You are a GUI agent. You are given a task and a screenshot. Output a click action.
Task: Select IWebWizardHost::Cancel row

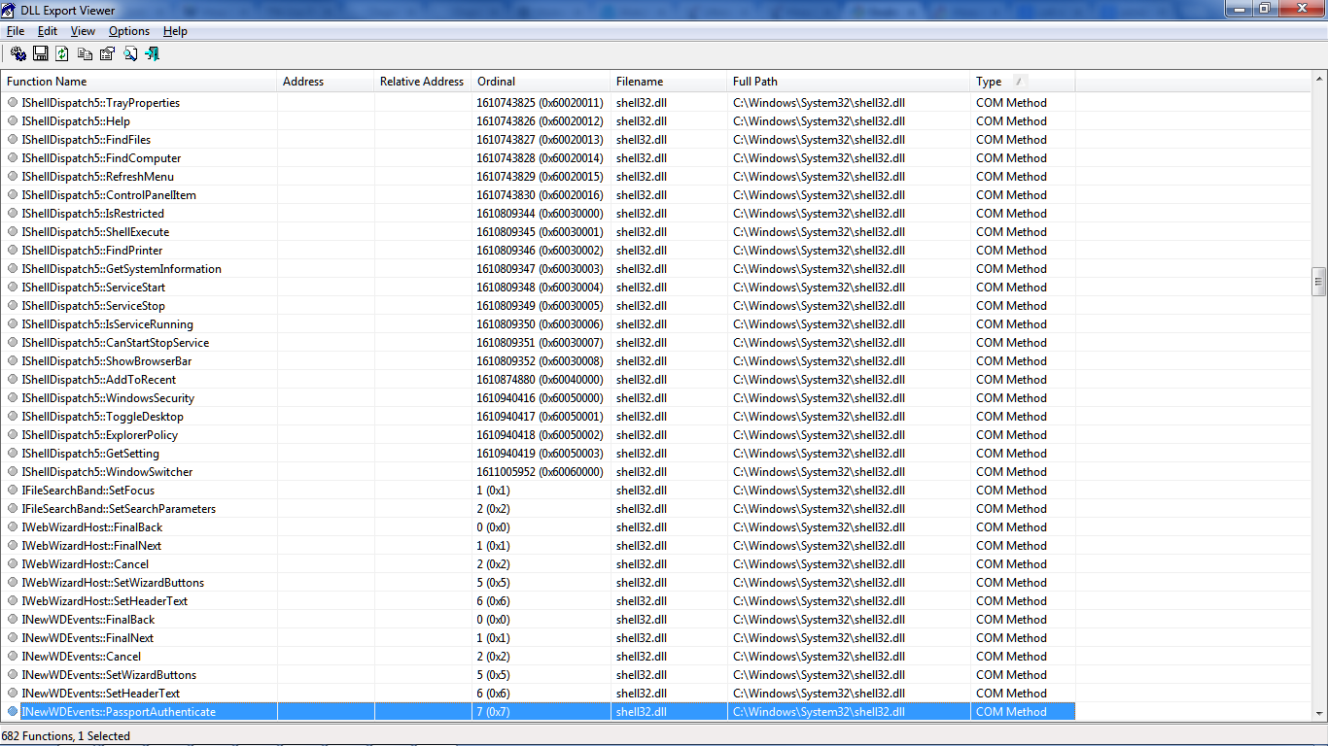538,564
